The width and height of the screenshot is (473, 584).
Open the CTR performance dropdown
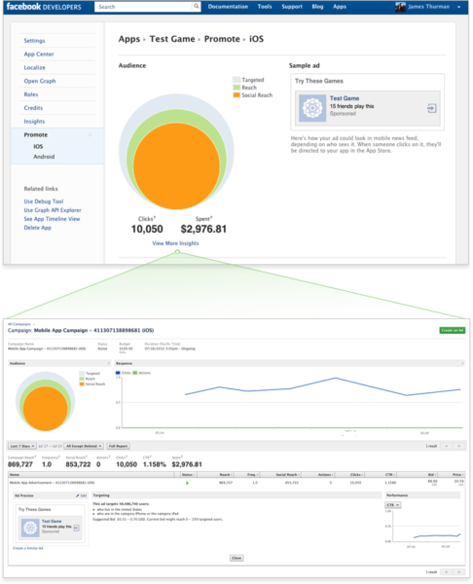click(x=392, y=505)
